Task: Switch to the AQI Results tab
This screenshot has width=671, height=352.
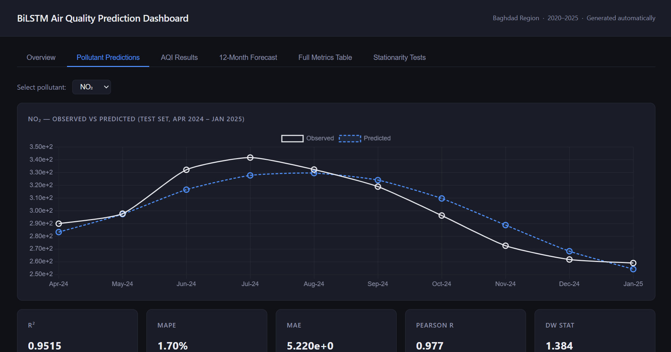Action: tap(179, 57)
